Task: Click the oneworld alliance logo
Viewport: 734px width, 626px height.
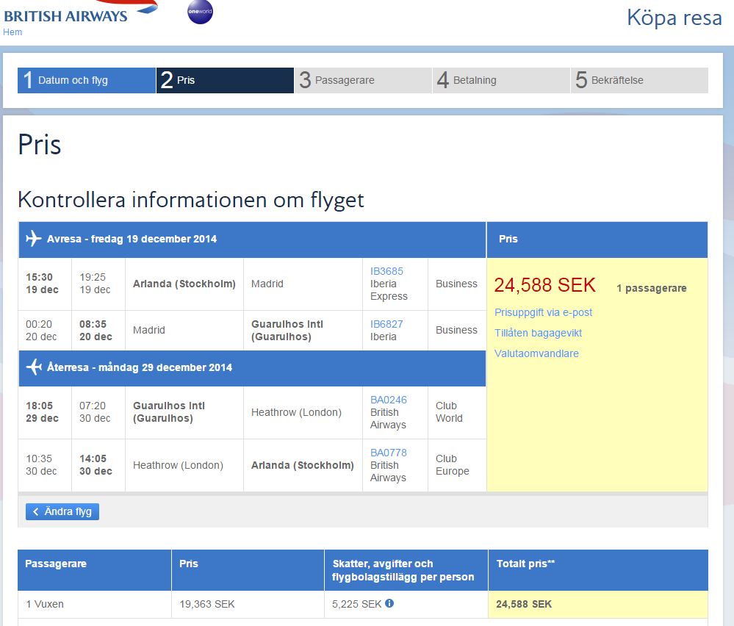Action: [200, 12]
